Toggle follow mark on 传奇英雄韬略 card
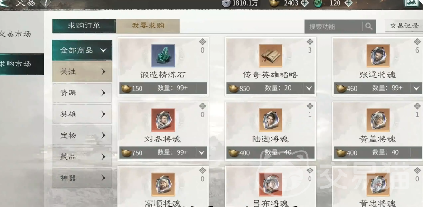Image resolution: width=423 pixels, height=207 pixels. 310,42
